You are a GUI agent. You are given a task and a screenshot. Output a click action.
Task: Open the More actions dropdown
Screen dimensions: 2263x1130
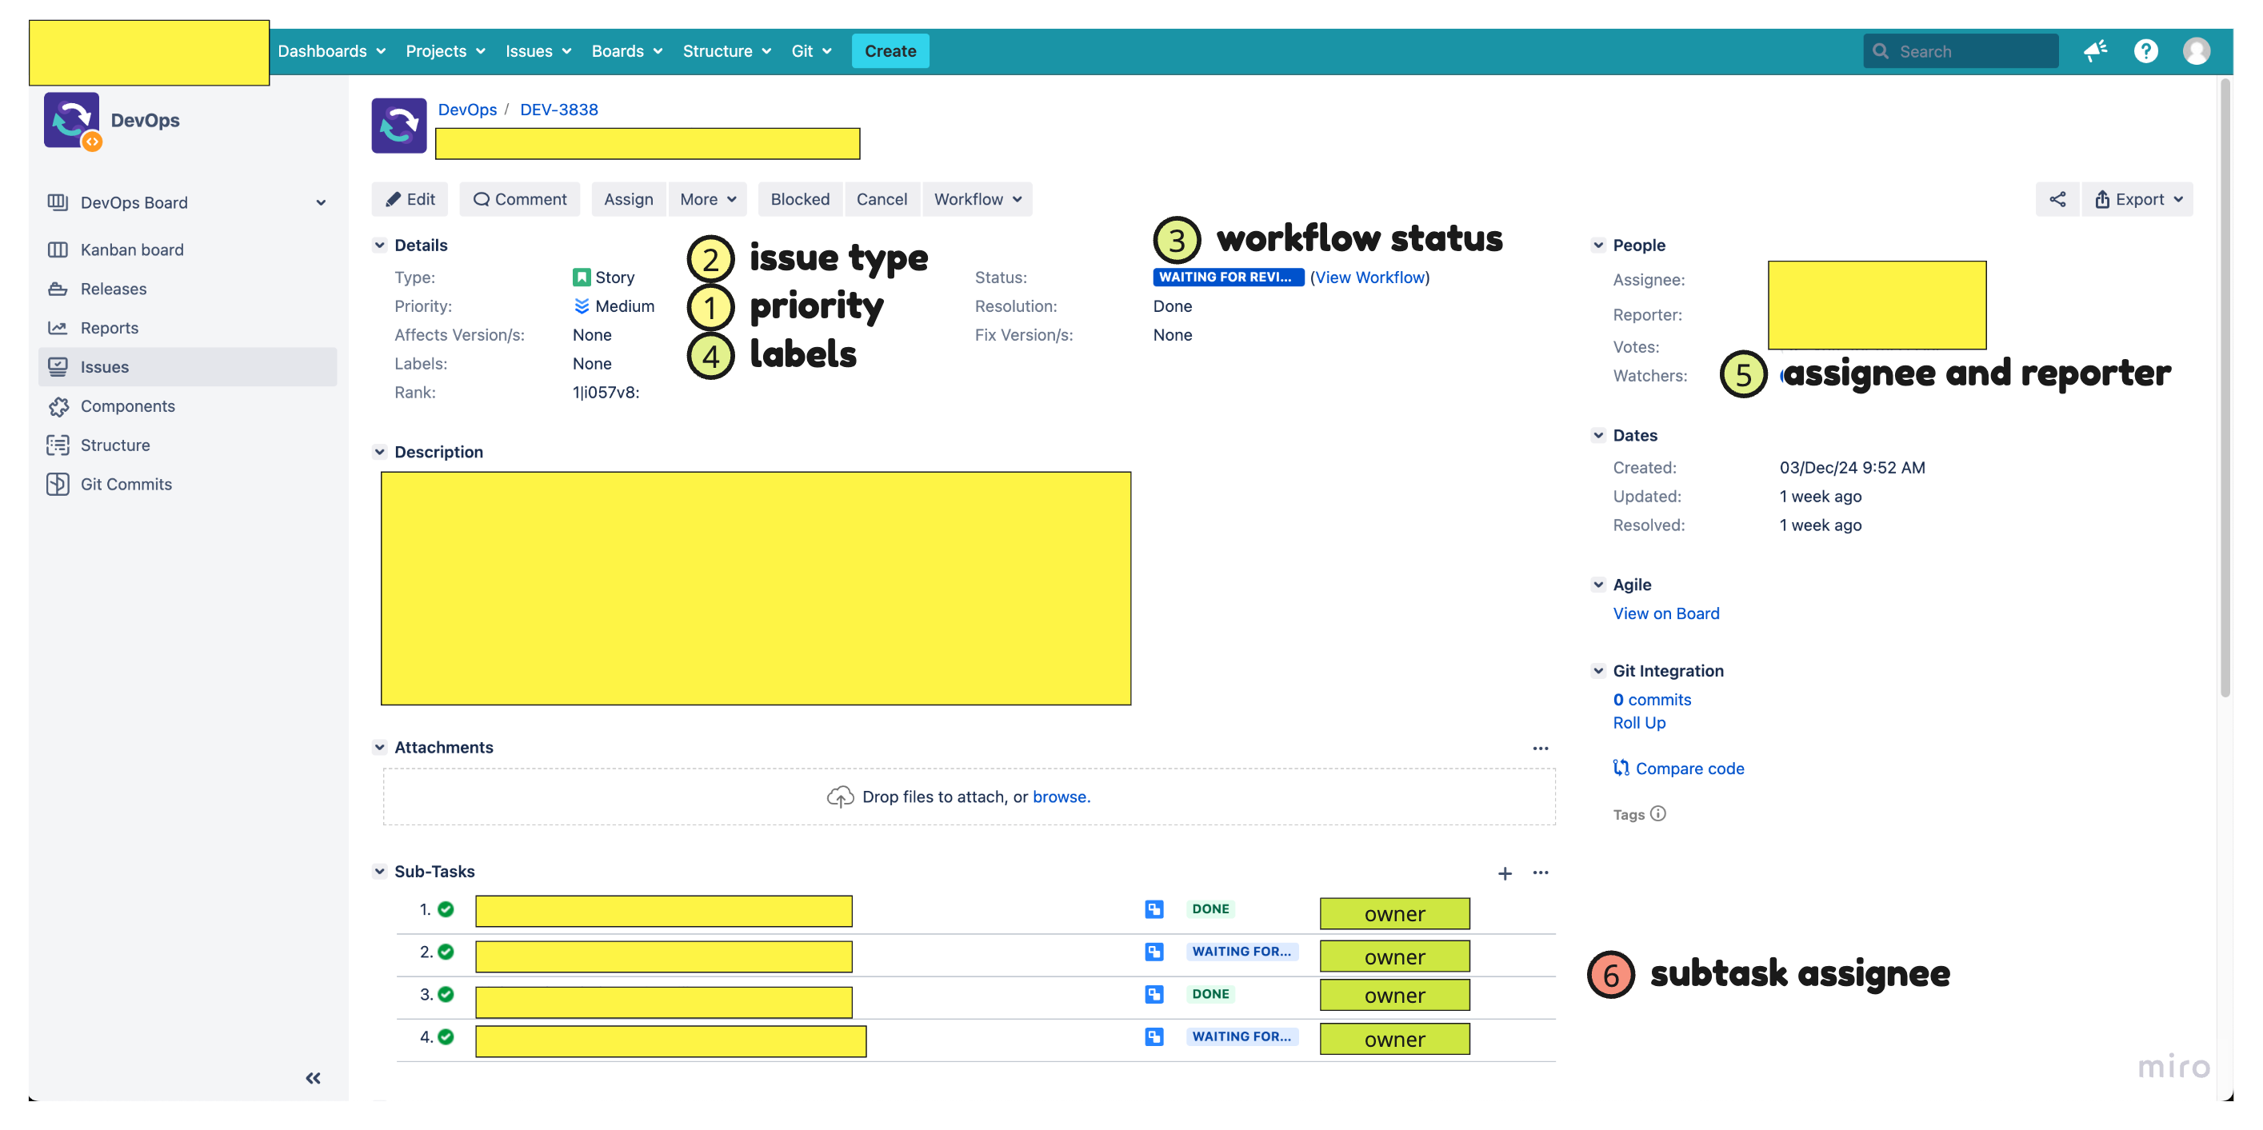pos(707,199)
